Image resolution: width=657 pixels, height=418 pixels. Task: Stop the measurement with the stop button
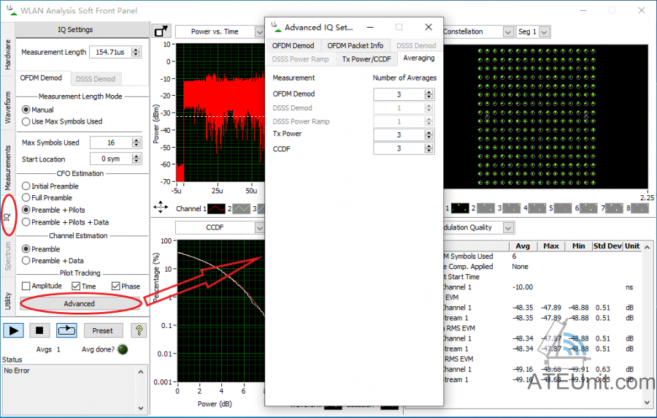pyautogui.click(x=39, y=330)
